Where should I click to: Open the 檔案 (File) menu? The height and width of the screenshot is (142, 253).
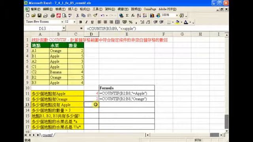click(x=36, y=9)
